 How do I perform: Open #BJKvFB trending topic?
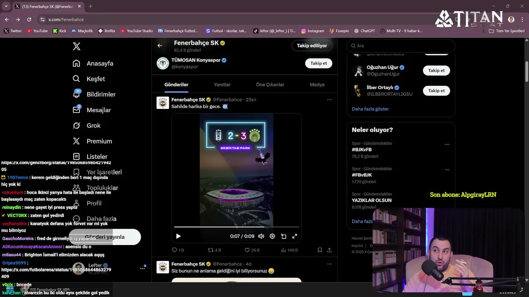(x=362, y=150)
